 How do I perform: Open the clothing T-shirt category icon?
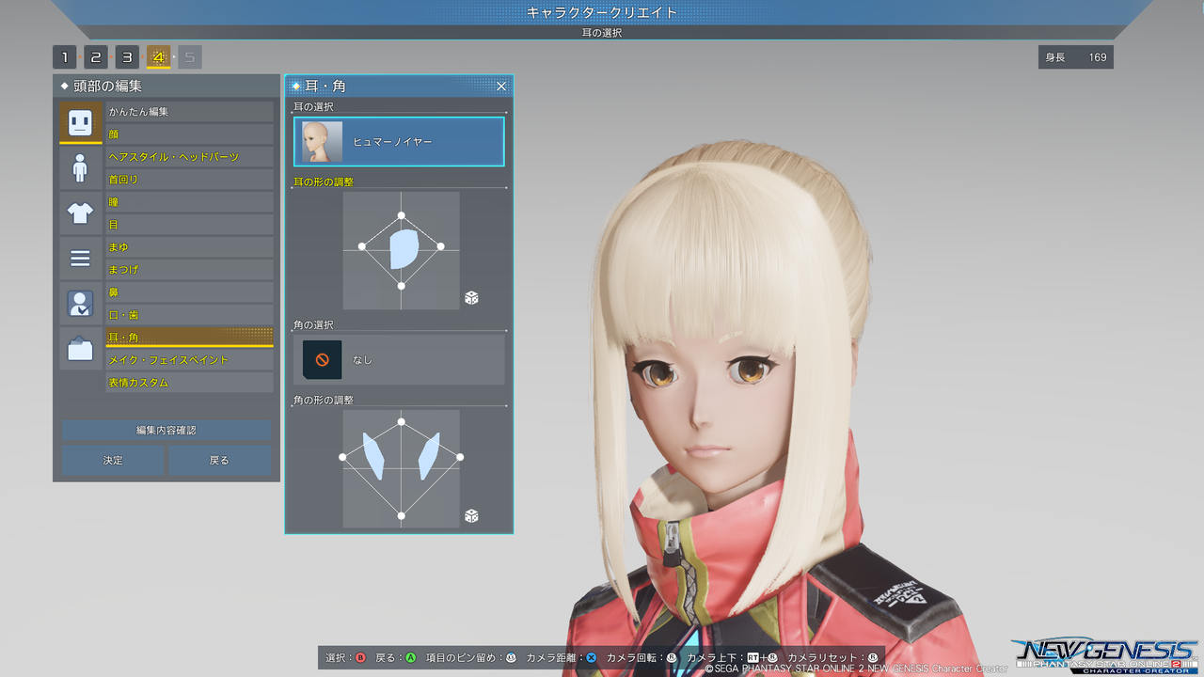pyautogui.click(x=80, y=213)
